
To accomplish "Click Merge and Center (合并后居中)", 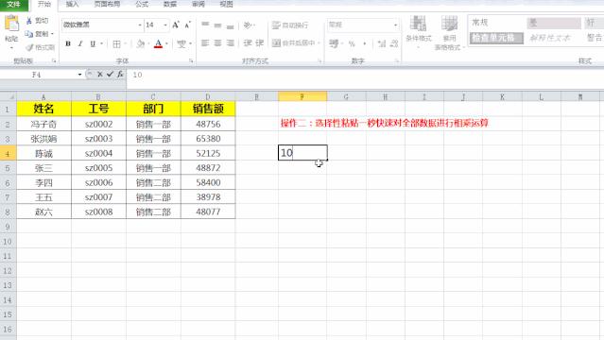I will click(x=294, y=42).
